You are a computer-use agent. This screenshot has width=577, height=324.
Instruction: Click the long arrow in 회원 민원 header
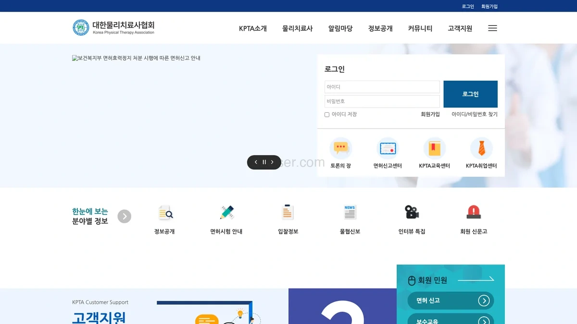476,279
